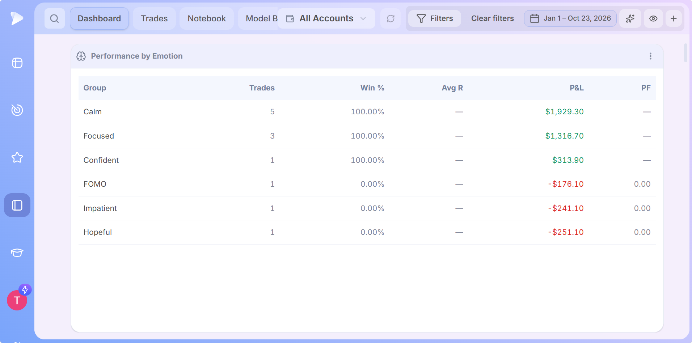The width and height of the screenshot is (692, 343).
Task: Switch to the Dashboard tab
Action: click(99, 18)
